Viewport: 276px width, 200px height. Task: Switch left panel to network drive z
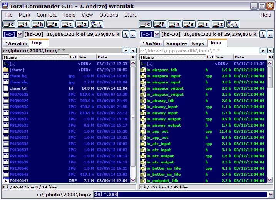(82, 24)
